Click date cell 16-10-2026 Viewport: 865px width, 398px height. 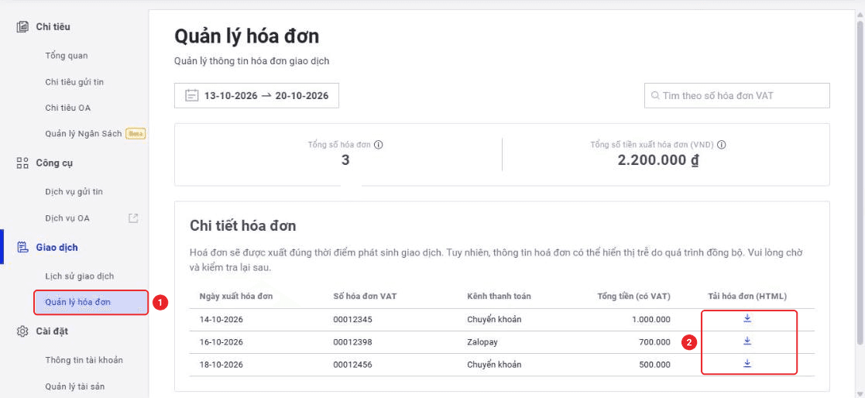coord(221,342)
